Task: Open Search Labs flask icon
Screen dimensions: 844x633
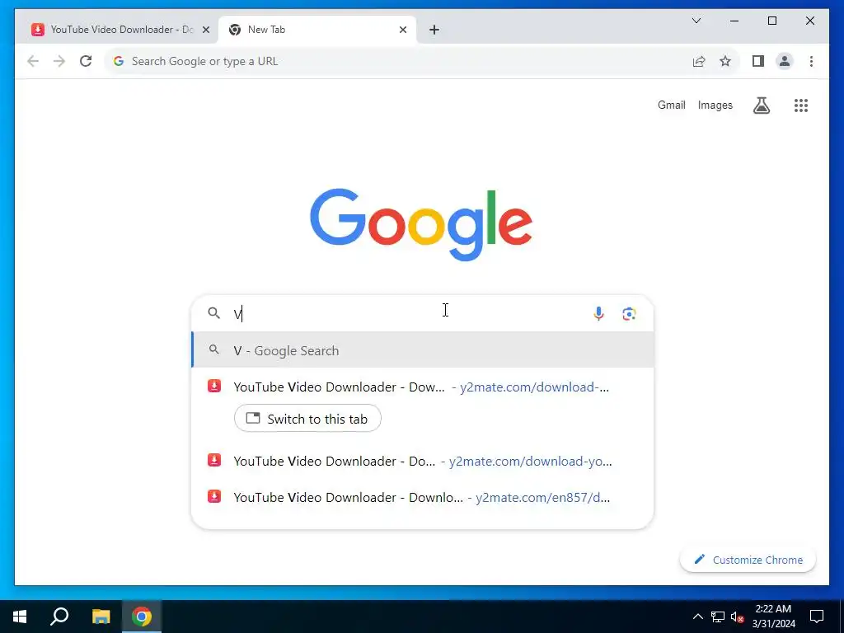Action: tap(761, 105)
